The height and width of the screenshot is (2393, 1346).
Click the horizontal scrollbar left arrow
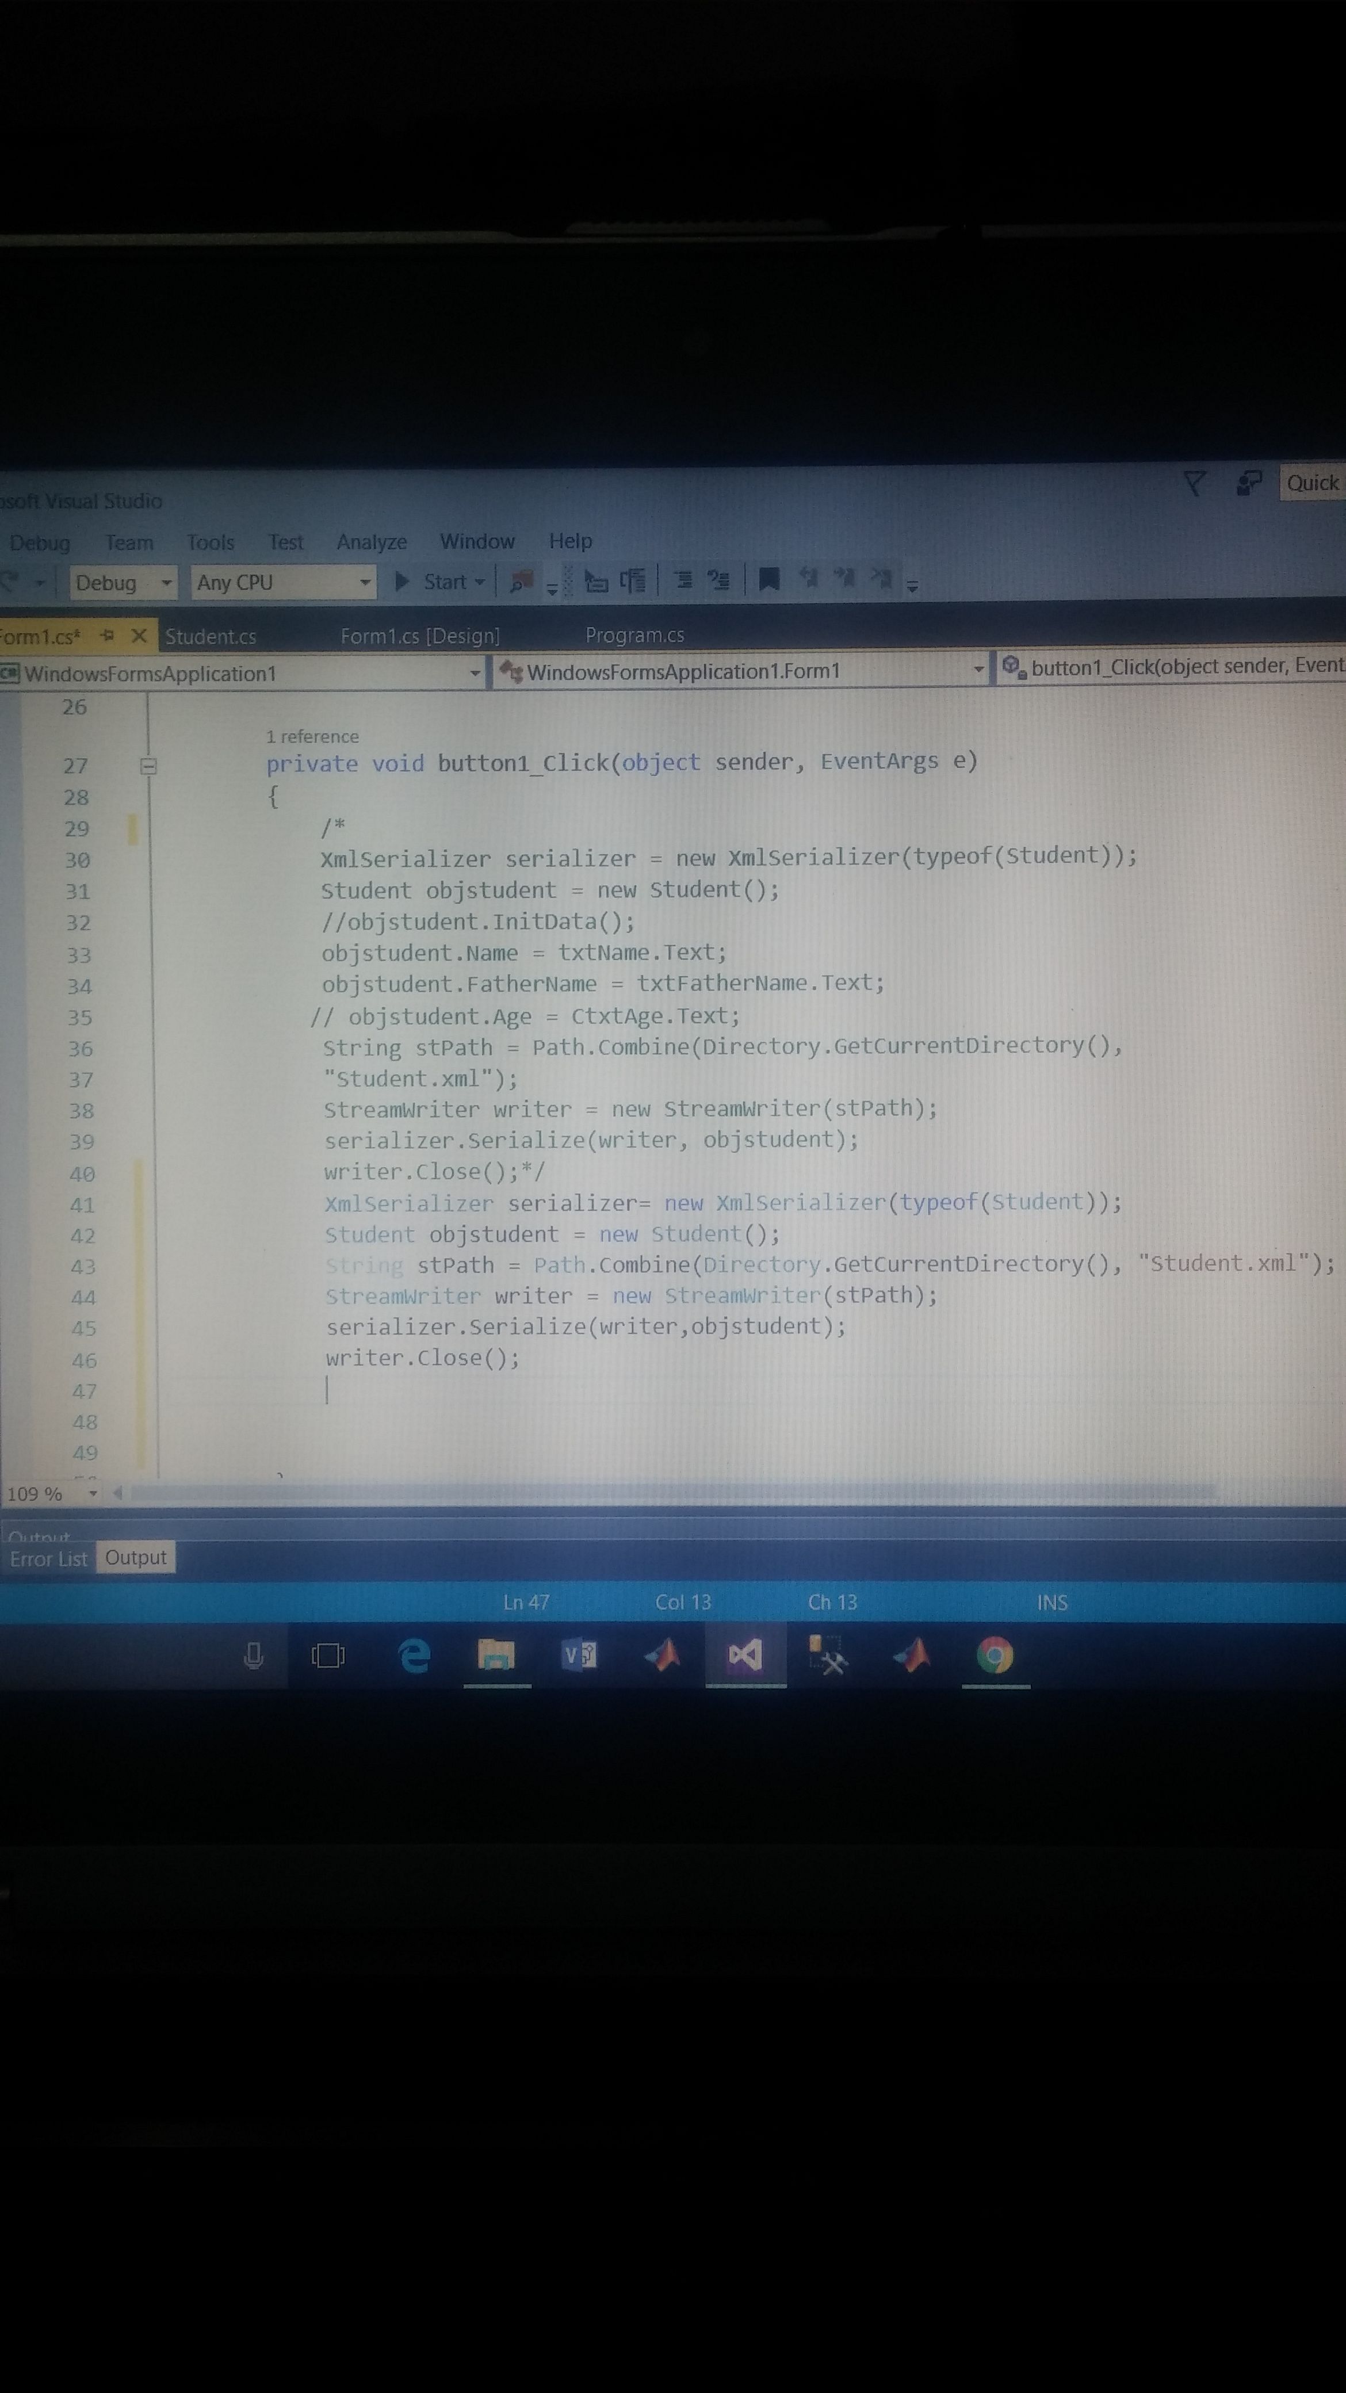118,1494
